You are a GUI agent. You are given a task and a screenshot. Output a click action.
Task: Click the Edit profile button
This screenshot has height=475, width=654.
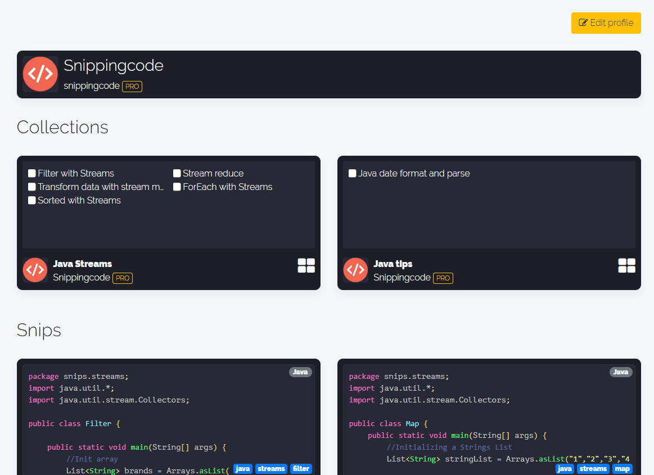606,23
